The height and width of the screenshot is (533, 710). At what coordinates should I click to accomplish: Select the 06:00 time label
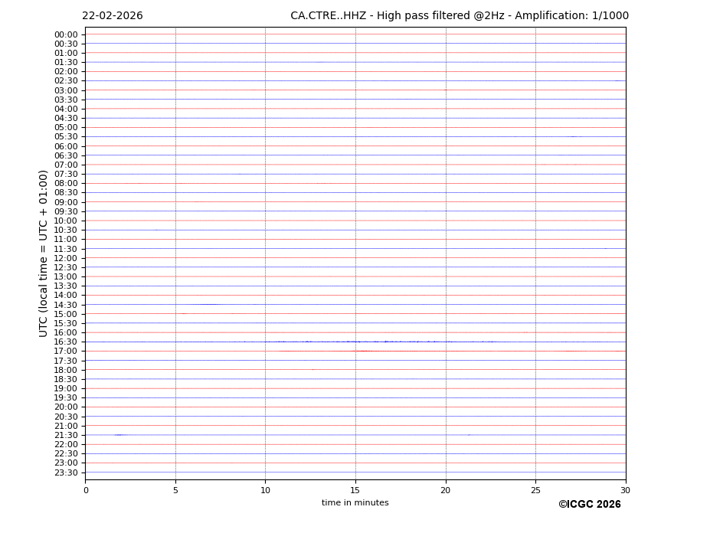[66, 146]
